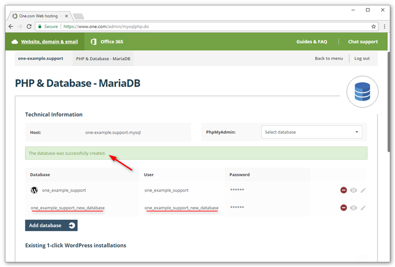Click Existing 1-click WordPress installations heading

pyautogui.click(x=76, y=246)
